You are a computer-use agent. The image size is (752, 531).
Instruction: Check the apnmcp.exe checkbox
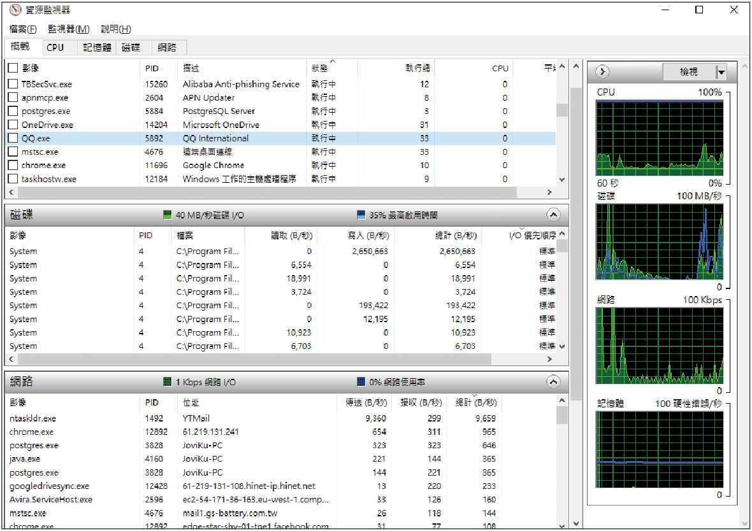click(x=13, y=97)
